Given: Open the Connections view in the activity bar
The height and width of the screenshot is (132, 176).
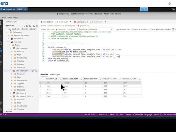Looking at the screenshot, I should point(1,23).
